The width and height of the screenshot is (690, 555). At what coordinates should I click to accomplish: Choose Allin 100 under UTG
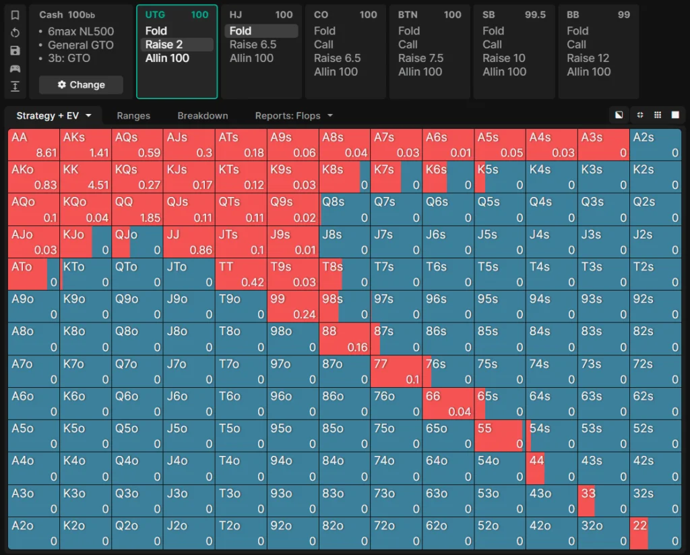click(x=167, y=59)
